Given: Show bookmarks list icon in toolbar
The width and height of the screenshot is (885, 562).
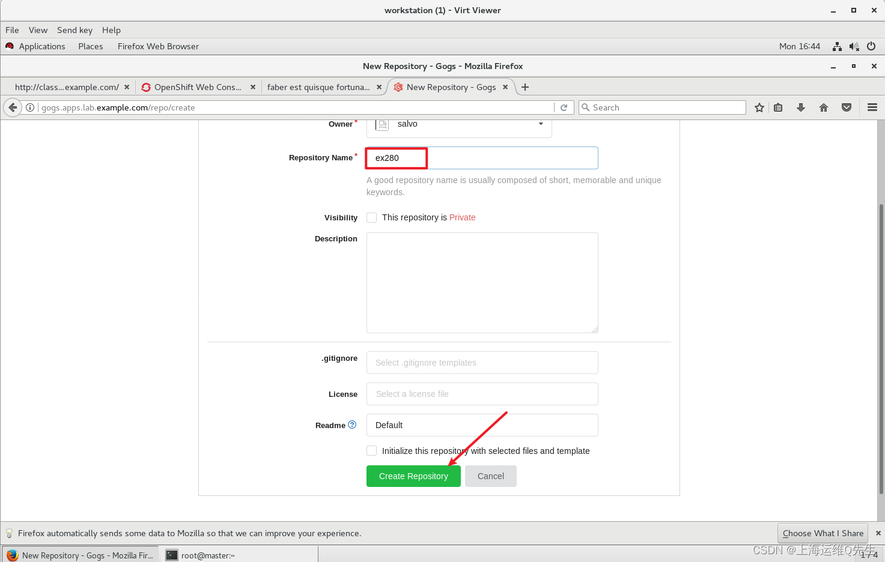Looking at the screenshot, I should [x=778, y=107].
